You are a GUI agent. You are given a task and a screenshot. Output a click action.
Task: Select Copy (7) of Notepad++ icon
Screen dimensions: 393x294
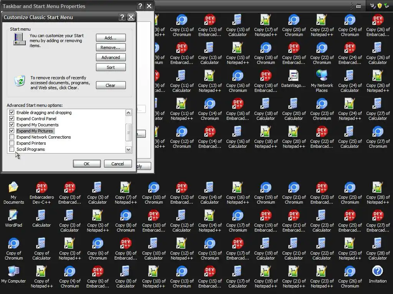pos(126,193)
